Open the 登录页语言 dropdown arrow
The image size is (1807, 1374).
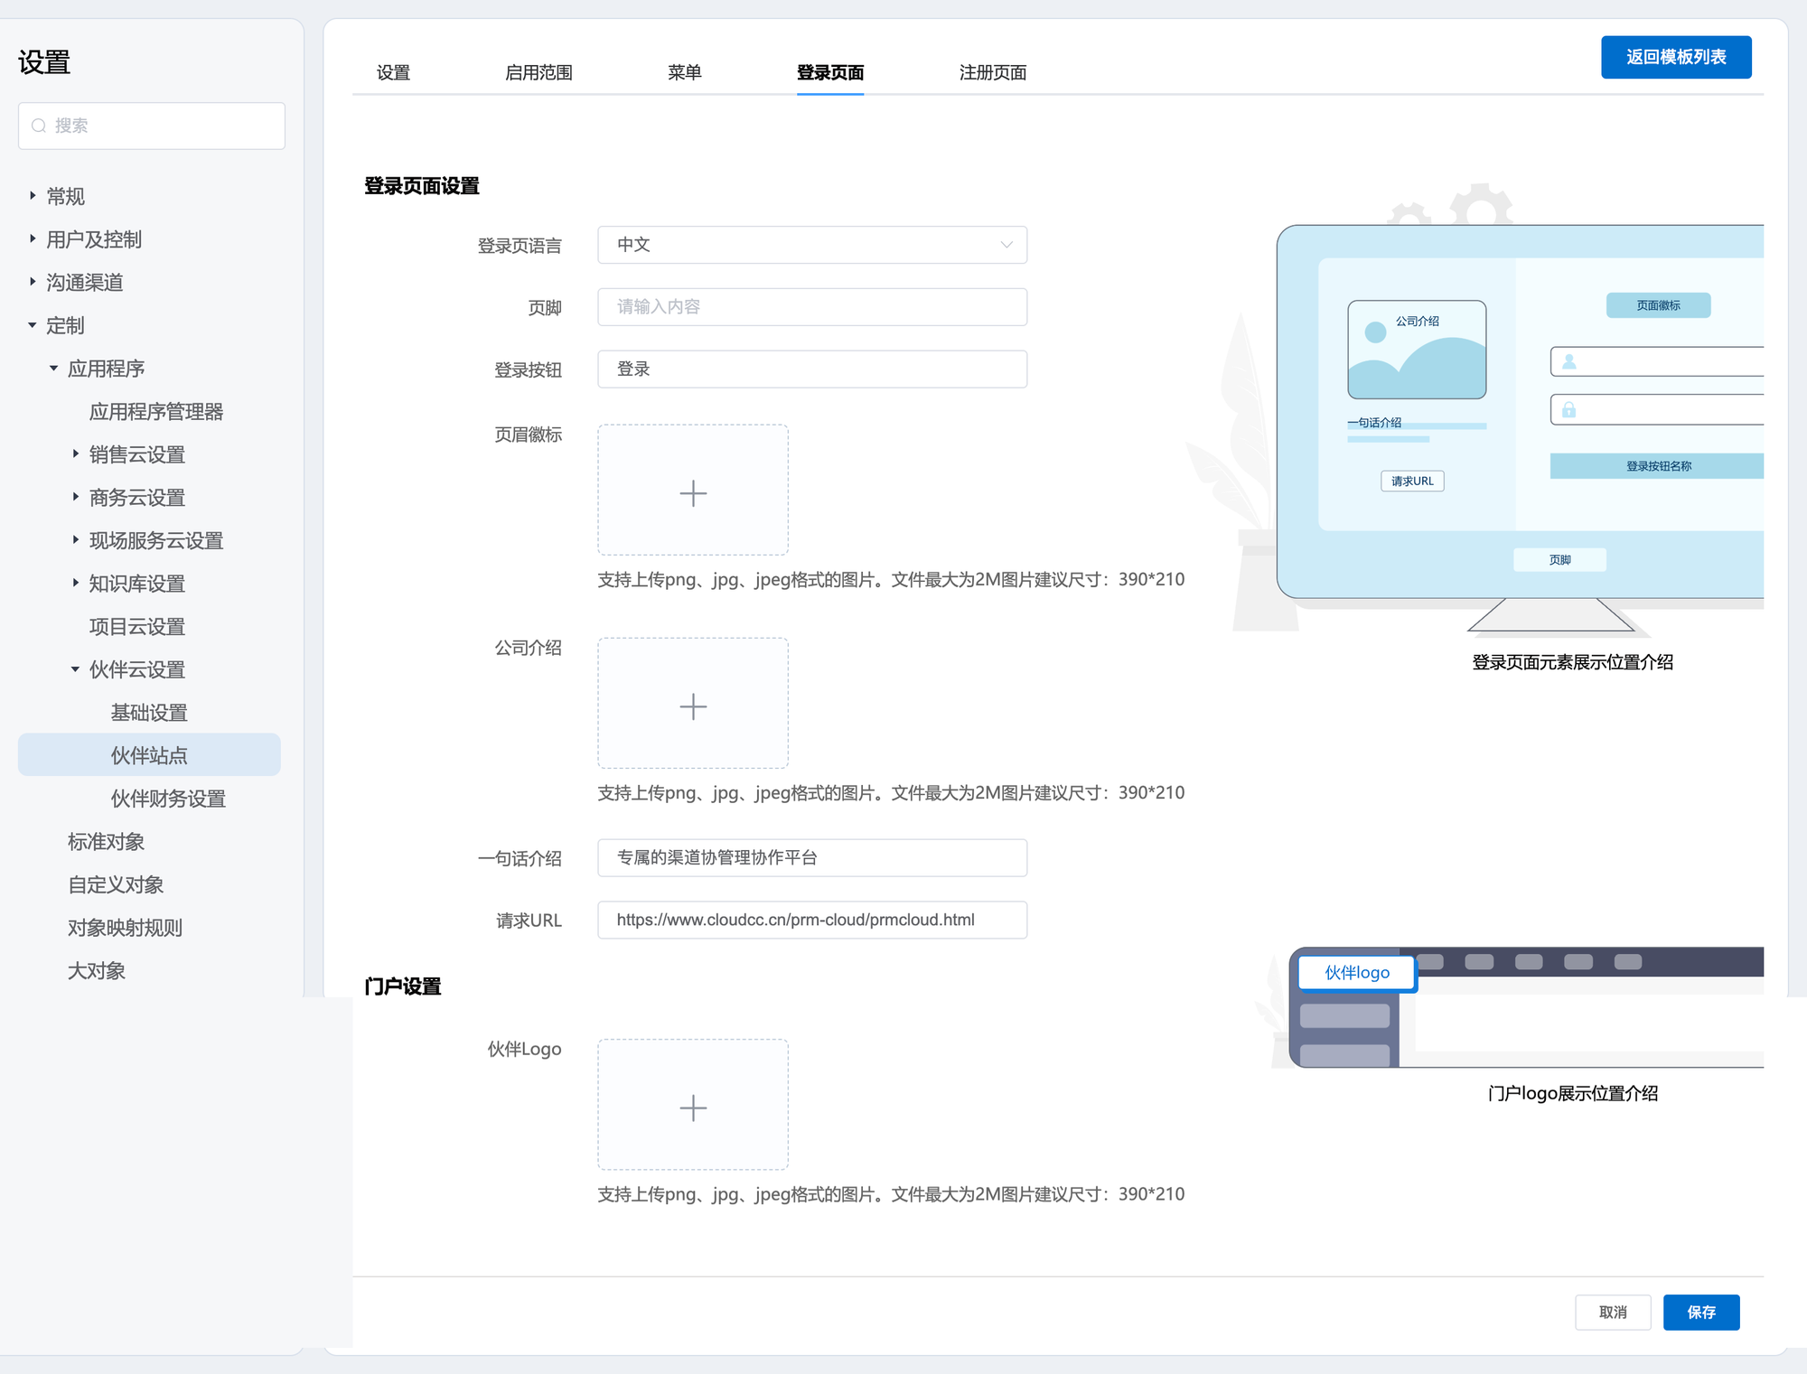(x=1006, y=245)
